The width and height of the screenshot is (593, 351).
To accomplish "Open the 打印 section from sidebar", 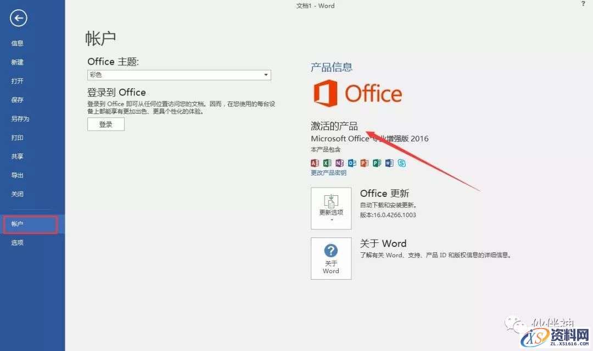I will (x=17, y=137).
